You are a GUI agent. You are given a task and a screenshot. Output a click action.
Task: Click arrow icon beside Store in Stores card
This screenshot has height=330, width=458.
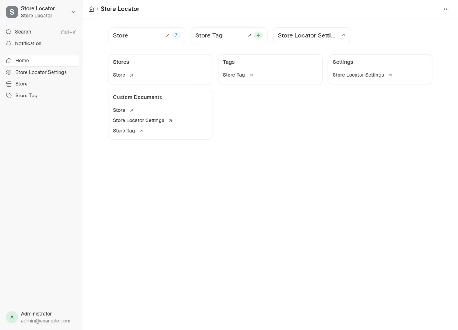pos(131,75)
